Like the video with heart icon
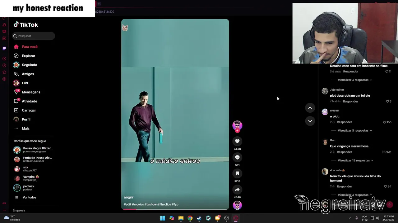Image resolution: width=398 pixels, height=223 pixels. [x=237, y=141]
